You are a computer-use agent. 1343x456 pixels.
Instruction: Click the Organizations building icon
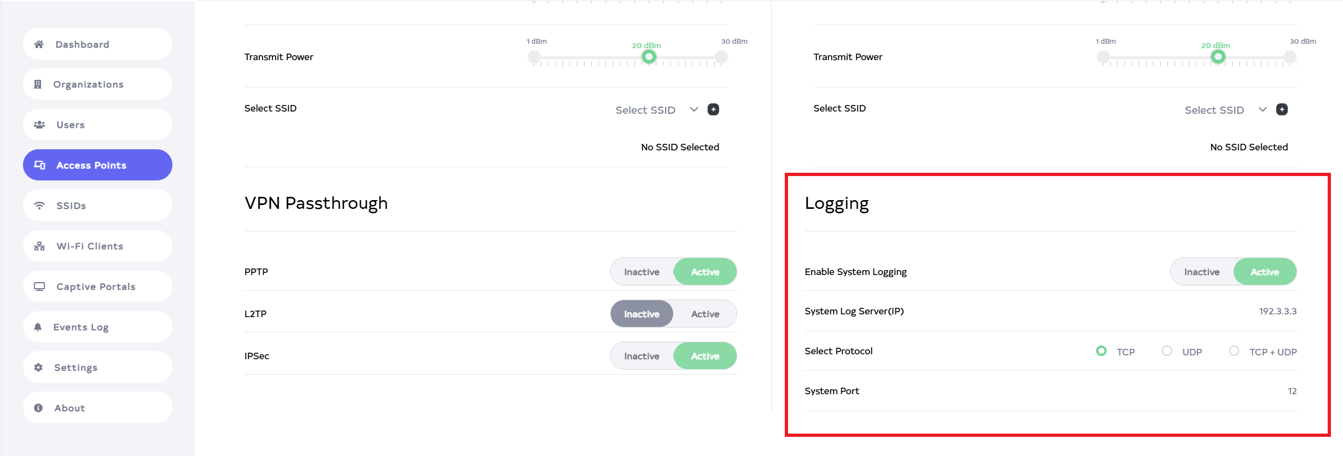tap(38, 84)
